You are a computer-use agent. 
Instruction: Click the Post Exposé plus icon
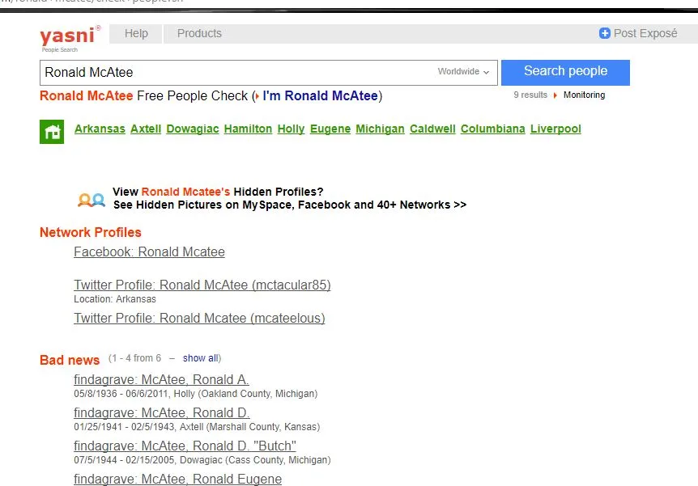605,33
